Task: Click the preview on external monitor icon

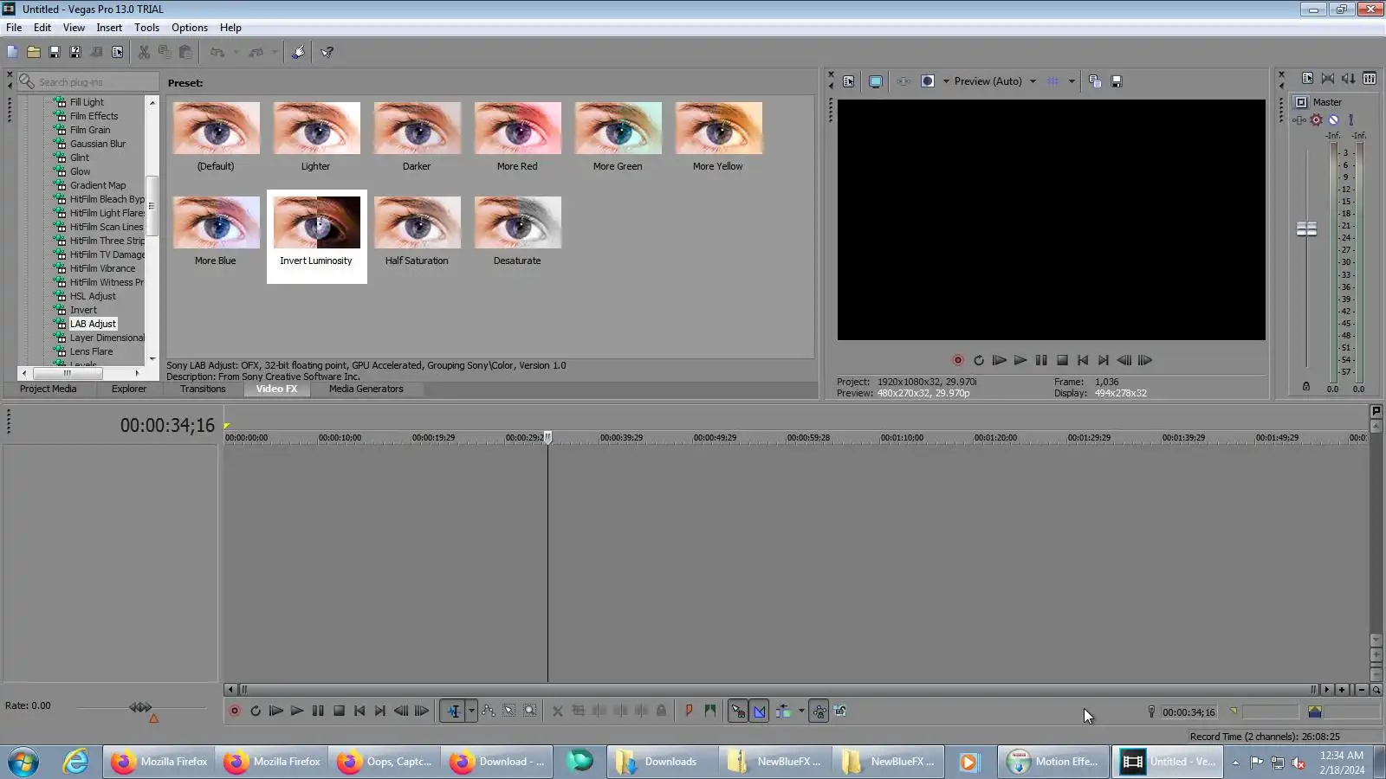Action: tap(876, 81)
